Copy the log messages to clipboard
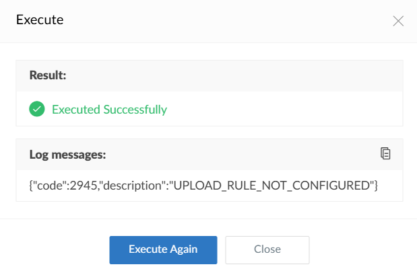The image size is (417, 275). [385, 153]
